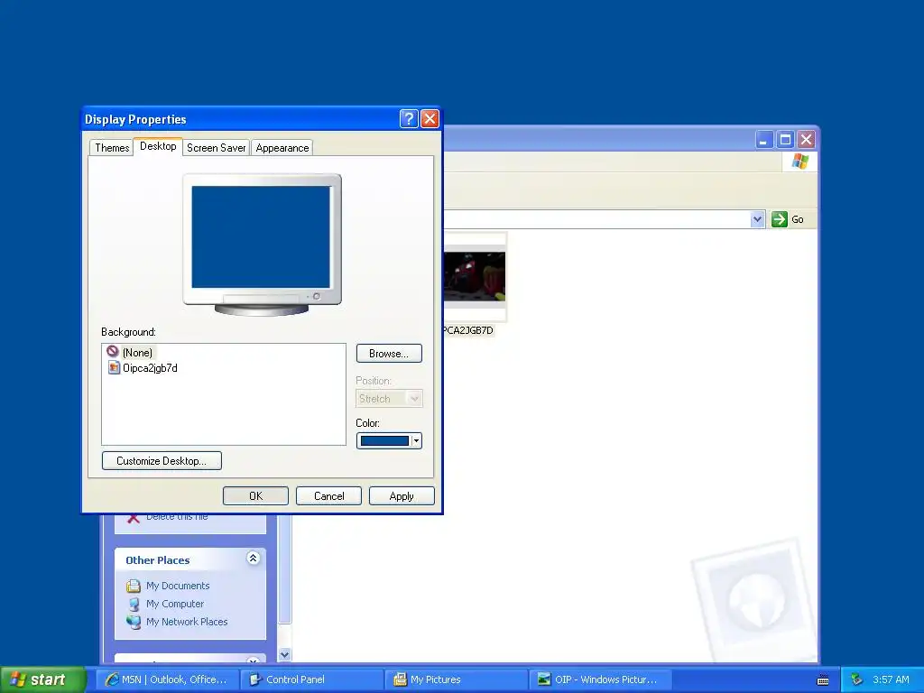Screen dimensions: 924x693
Task: Minimize the My Pictures window
Action: pos(764,140)
